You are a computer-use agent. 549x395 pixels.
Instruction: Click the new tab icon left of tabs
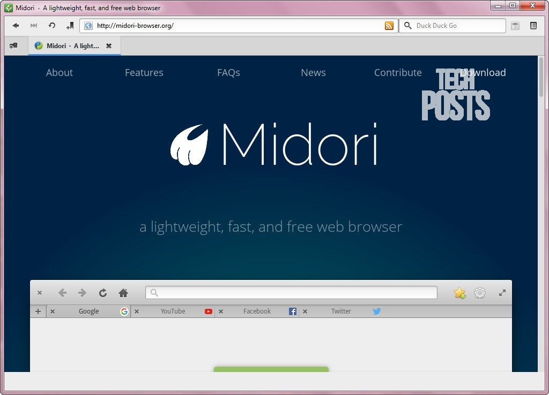click(13, 46)
